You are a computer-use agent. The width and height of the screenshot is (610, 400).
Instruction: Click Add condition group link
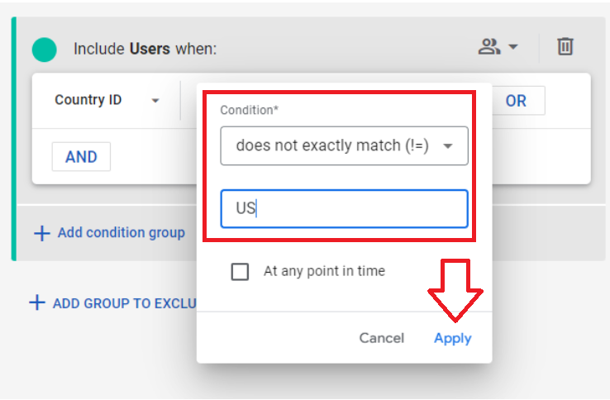pos(122,233)
